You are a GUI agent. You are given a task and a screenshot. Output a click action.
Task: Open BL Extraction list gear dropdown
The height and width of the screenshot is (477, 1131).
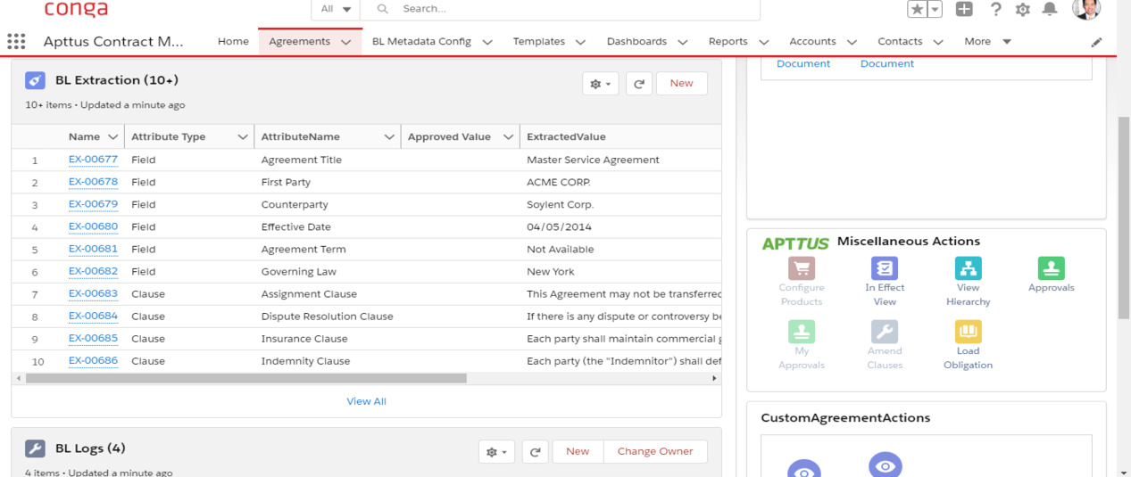tap(600, 84)
